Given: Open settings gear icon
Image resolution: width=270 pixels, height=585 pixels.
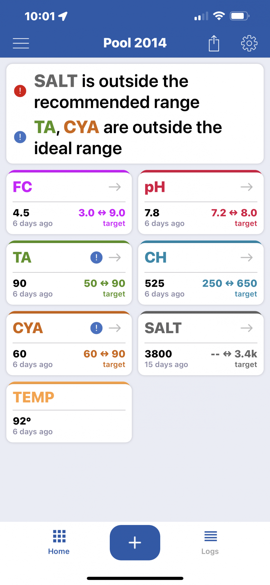Looking at the screenshot, I should 249,43.
